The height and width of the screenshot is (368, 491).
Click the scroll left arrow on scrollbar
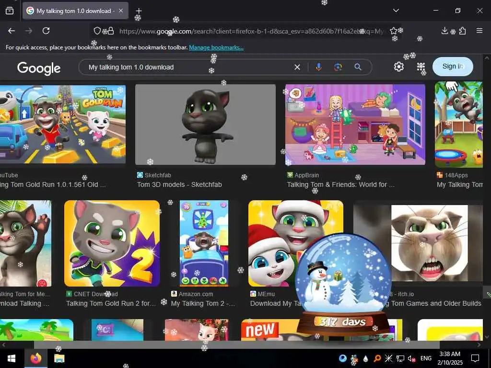[3, 345]
